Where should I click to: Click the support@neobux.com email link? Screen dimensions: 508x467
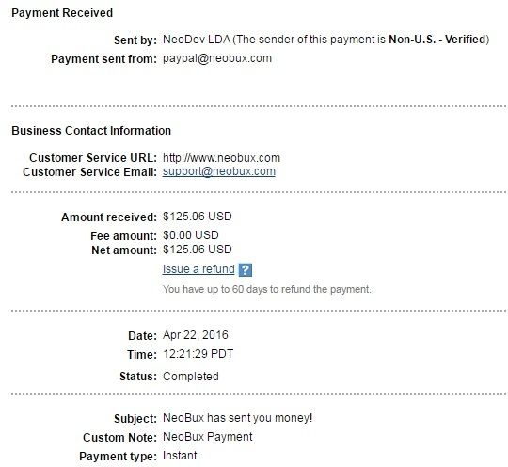tap(219, 171)
